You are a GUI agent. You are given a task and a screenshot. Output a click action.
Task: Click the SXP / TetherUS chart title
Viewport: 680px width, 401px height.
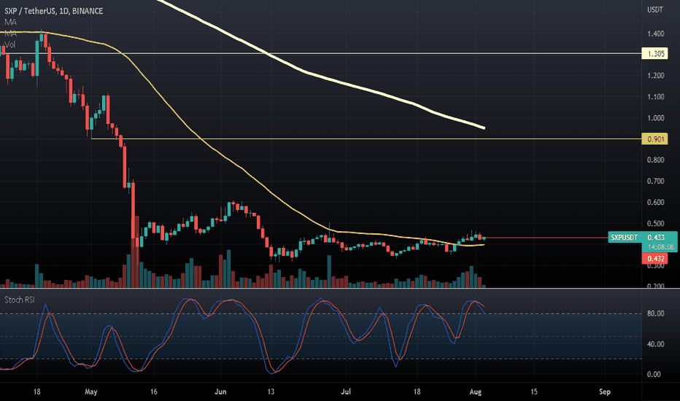54,11
